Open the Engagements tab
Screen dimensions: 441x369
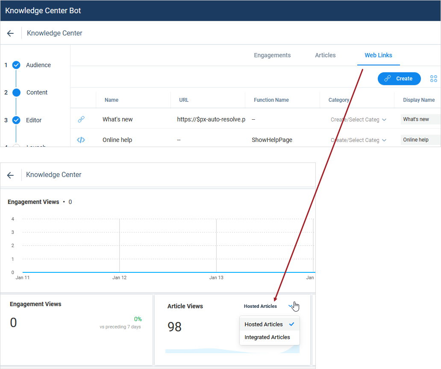tap(272, 55)
